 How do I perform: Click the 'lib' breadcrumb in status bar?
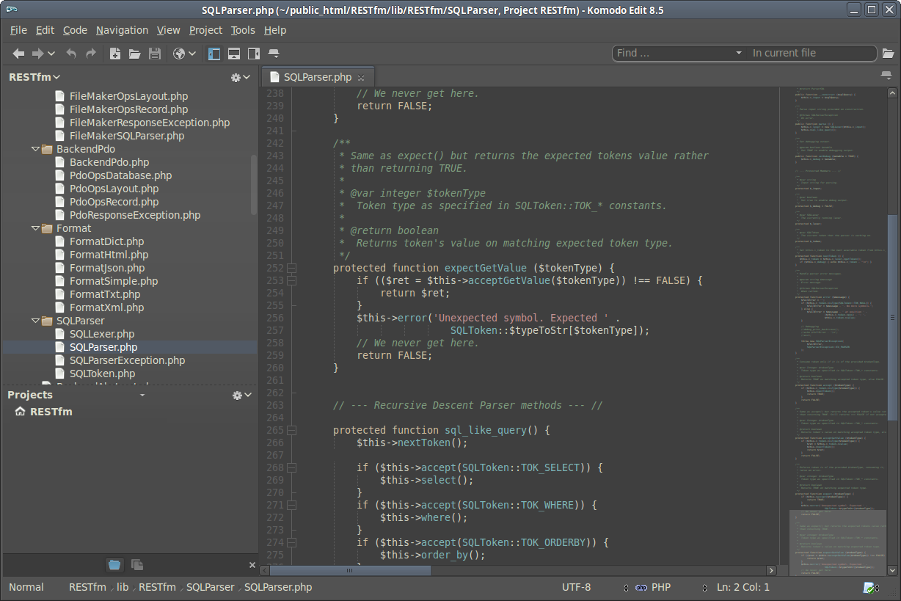[123, 587]
